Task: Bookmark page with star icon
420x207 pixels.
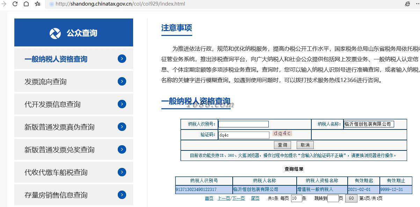Action: click(x=37, y=4)
